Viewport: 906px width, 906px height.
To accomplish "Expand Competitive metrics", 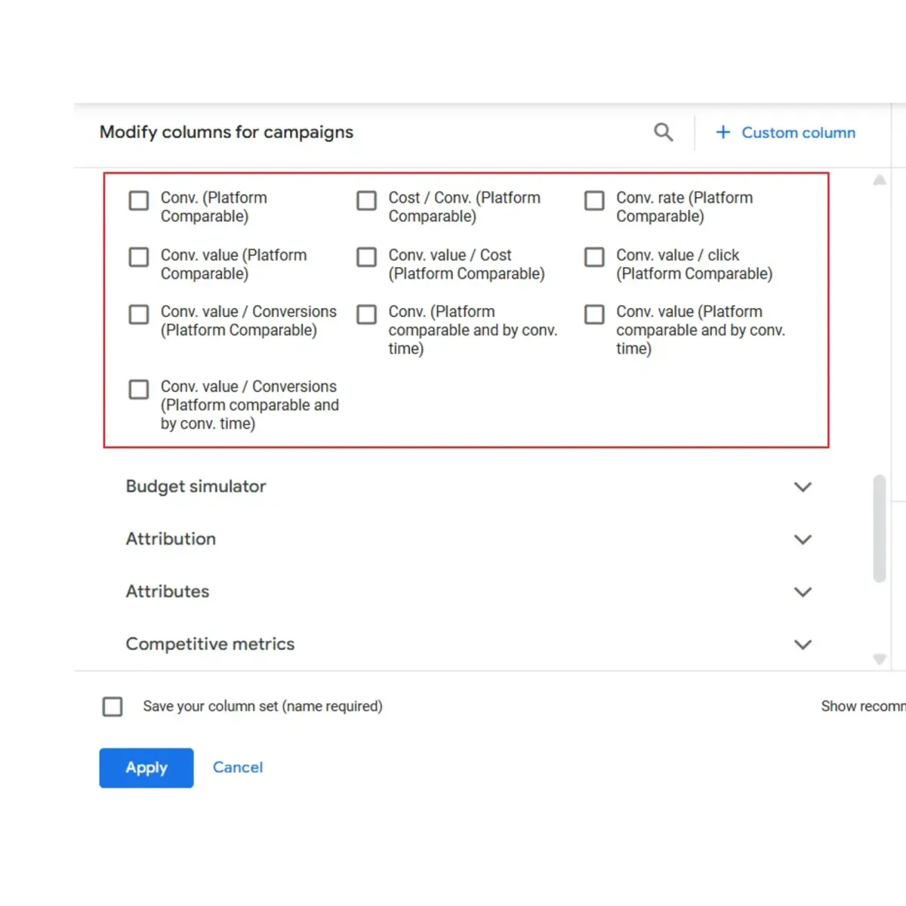I will (x=803, y=645).
